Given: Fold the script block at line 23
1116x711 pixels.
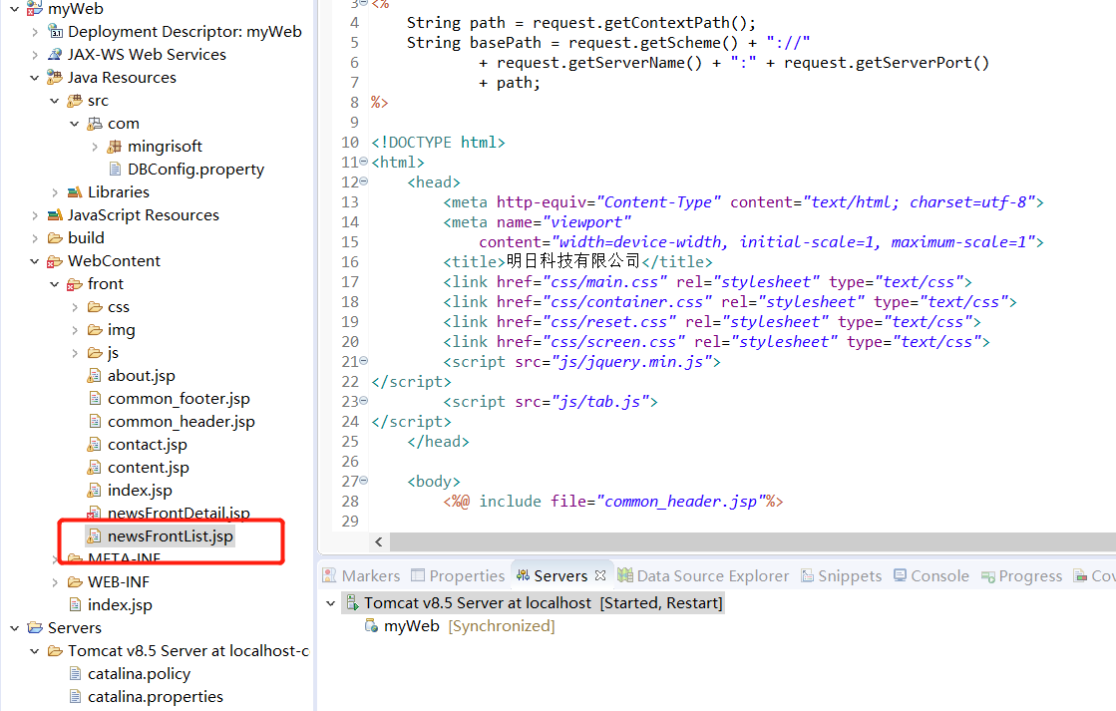Looking at the screenshot, I should pyautogui.click(x=364, y=401).
